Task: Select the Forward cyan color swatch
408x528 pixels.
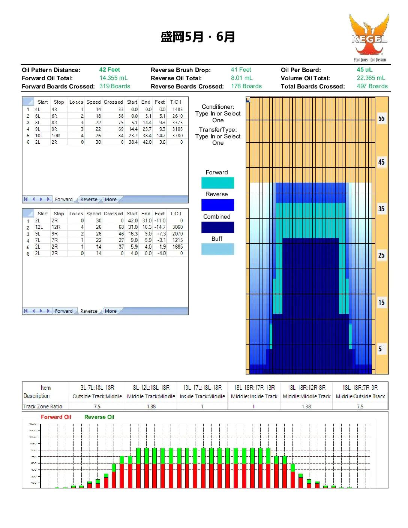Action: pos(217,183)
